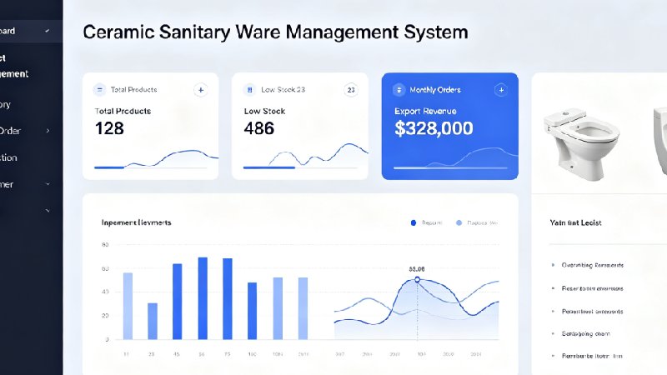
Task: Click the 23 badge on Low Stock card
Action: click(x=351, y=90)
